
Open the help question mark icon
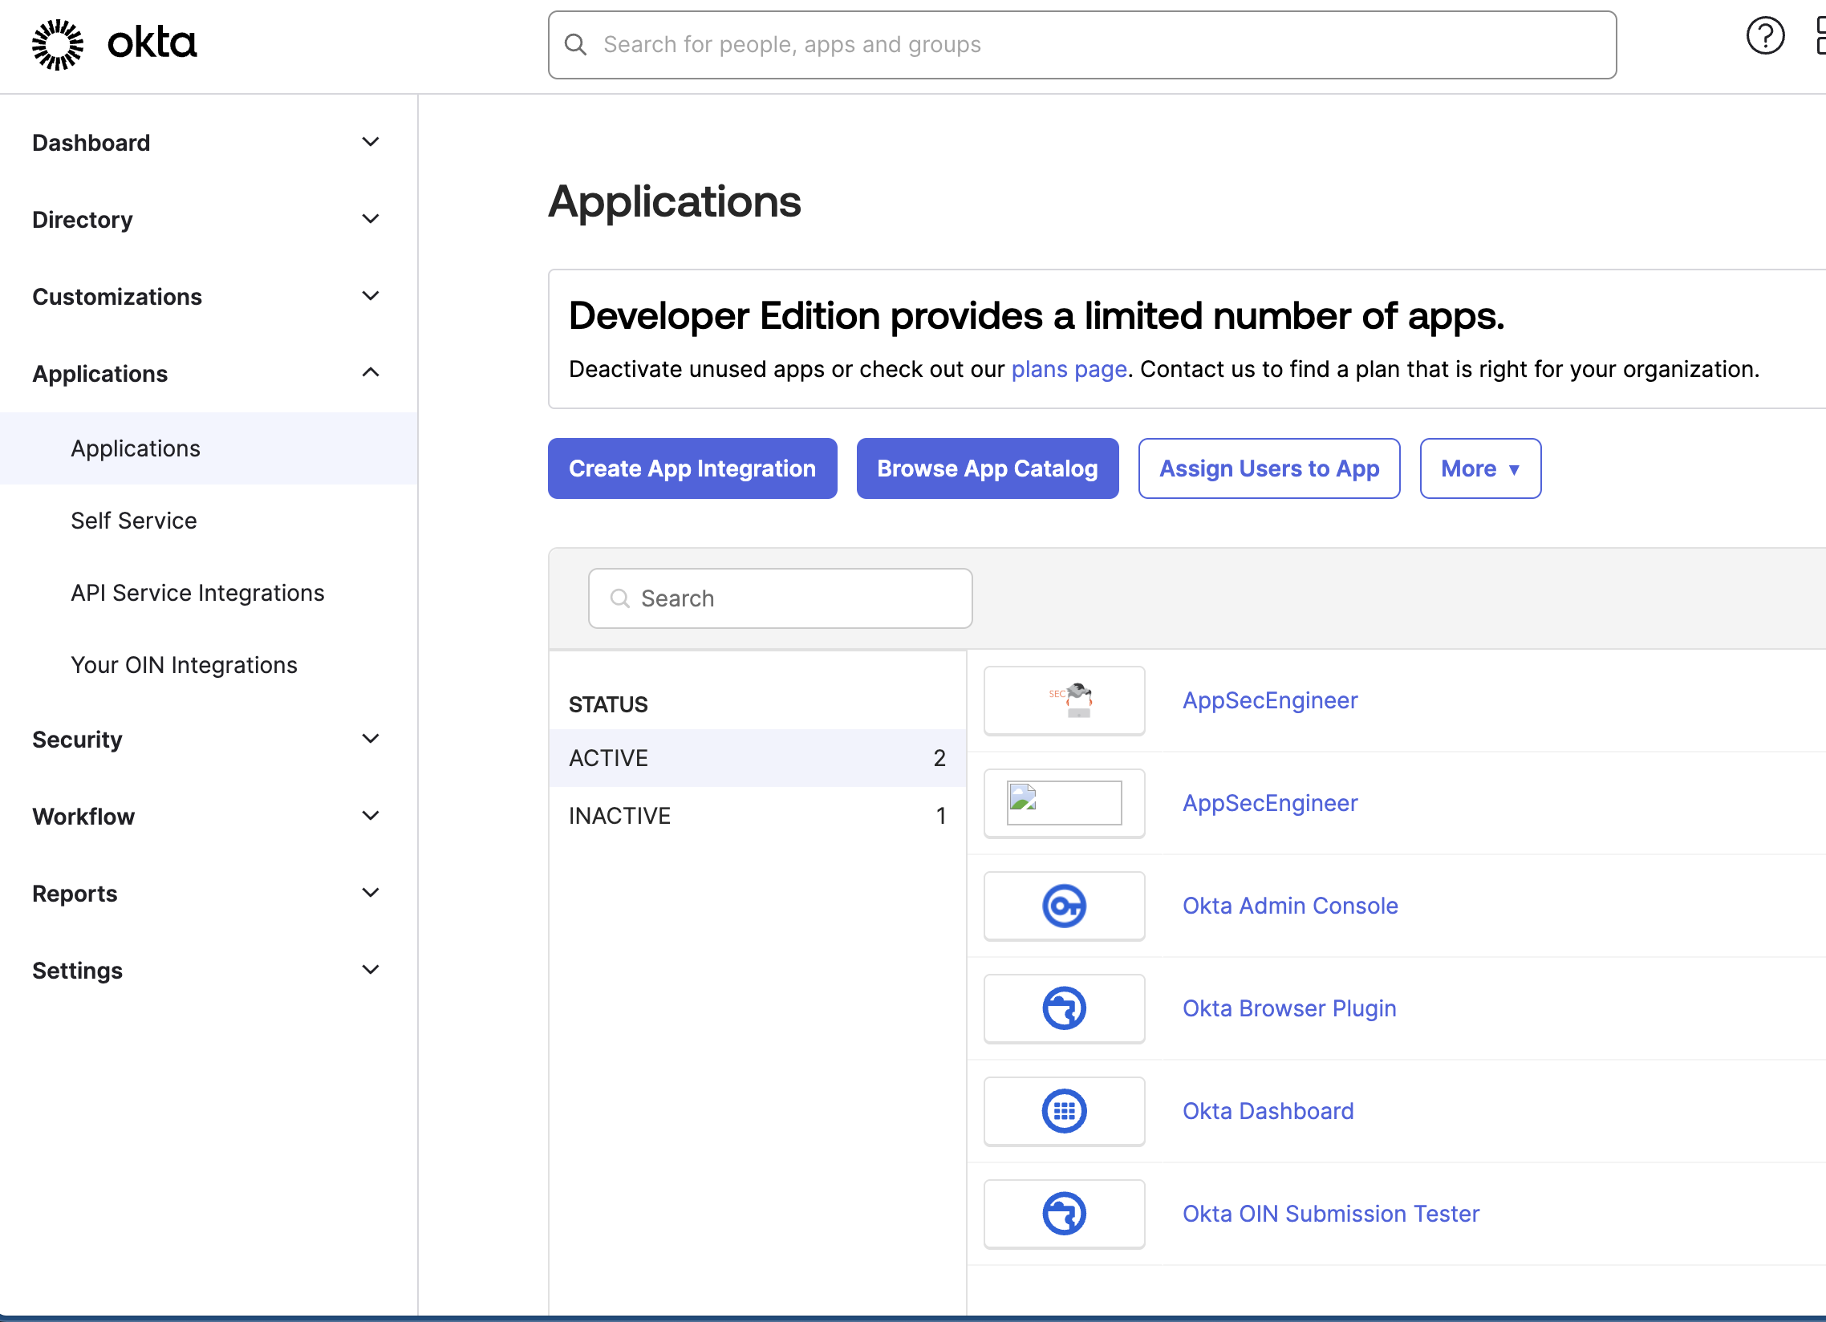click(x=1766, y=35)
